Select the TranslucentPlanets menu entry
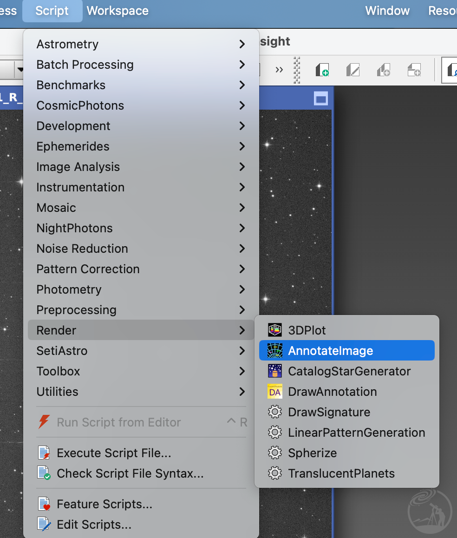457x538 pixels. tap(341, 473)
